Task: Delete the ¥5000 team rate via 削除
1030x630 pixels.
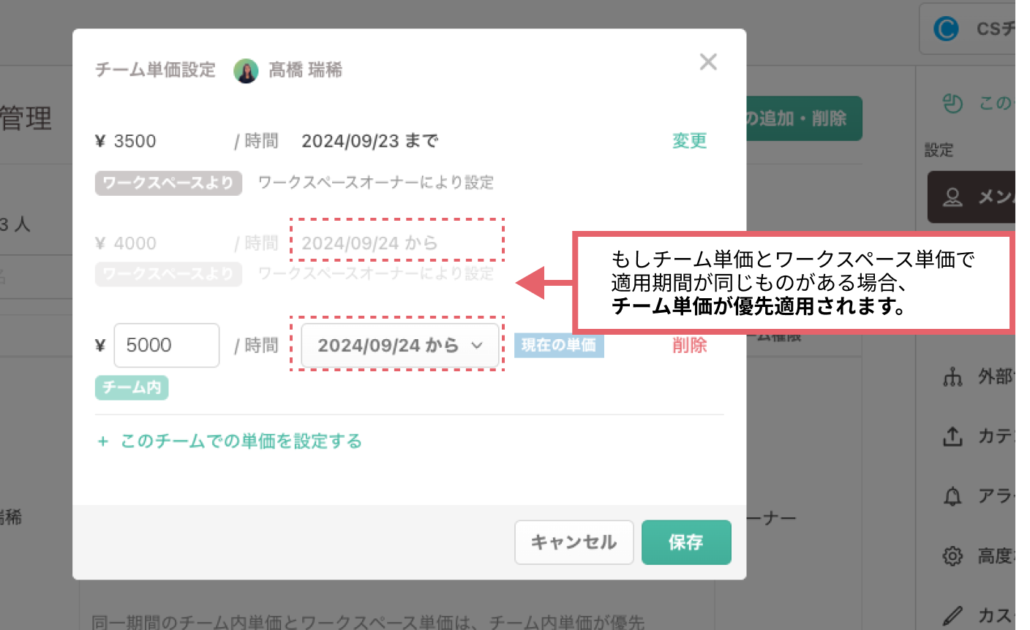Action: tap(689, 345)
